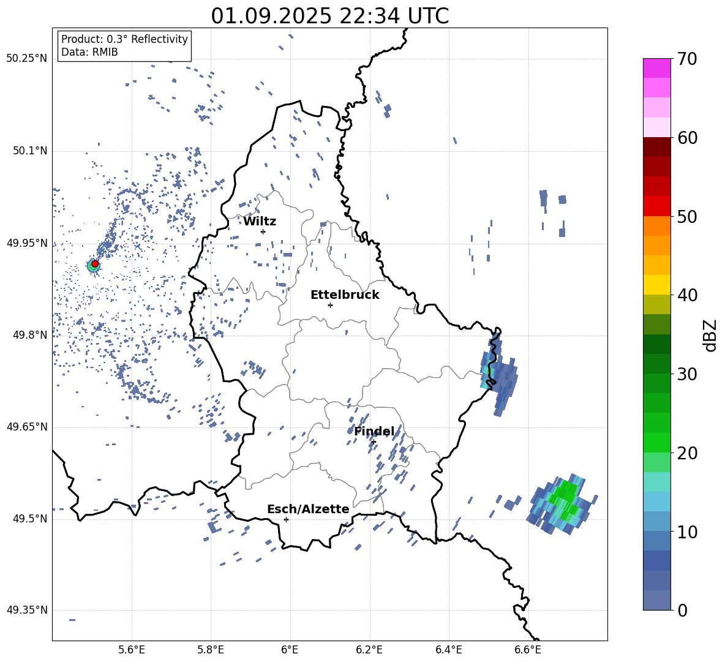Click the red radar site marker

click(x=95, y=264)
